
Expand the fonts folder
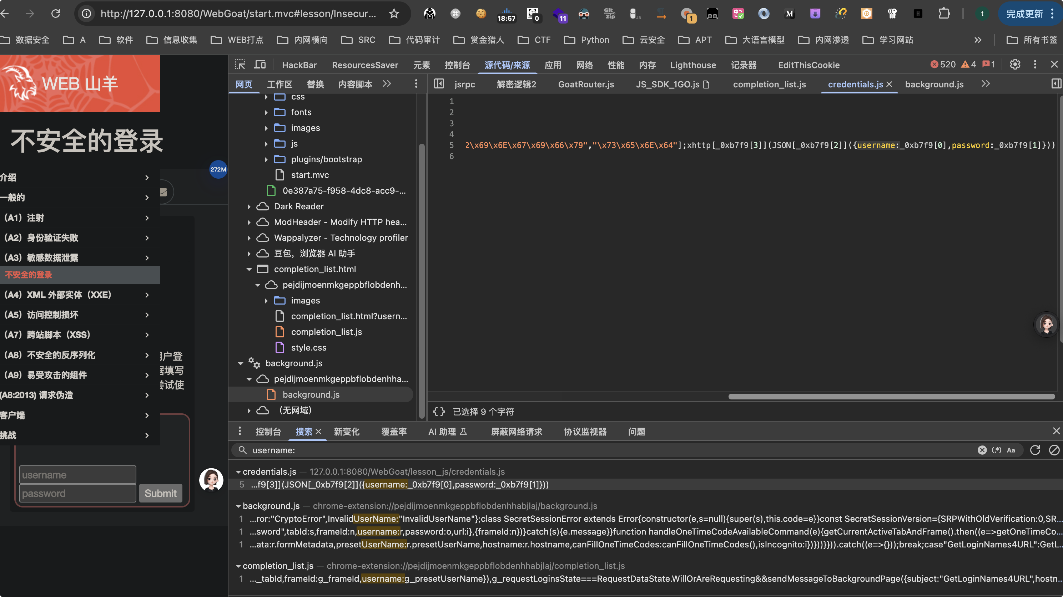pos(266,112)
